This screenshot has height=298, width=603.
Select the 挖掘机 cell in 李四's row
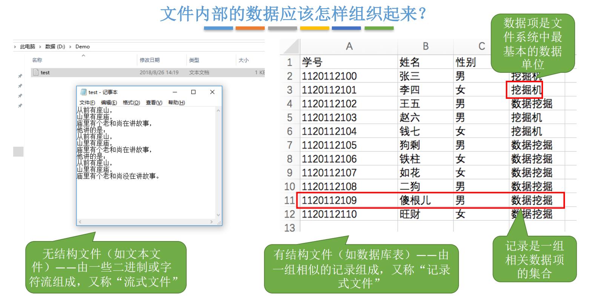537,90
